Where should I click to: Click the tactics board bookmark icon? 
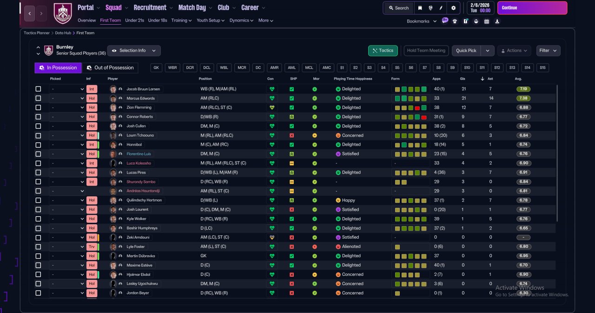[465, 21]
